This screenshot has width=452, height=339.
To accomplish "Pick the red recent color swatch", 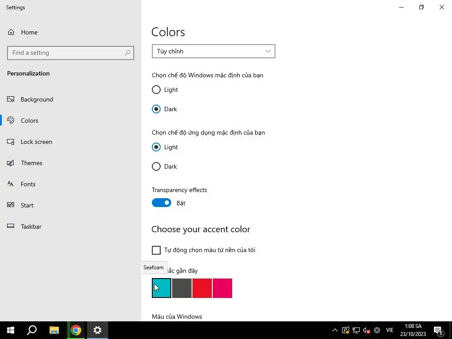I will click(202, 288).
